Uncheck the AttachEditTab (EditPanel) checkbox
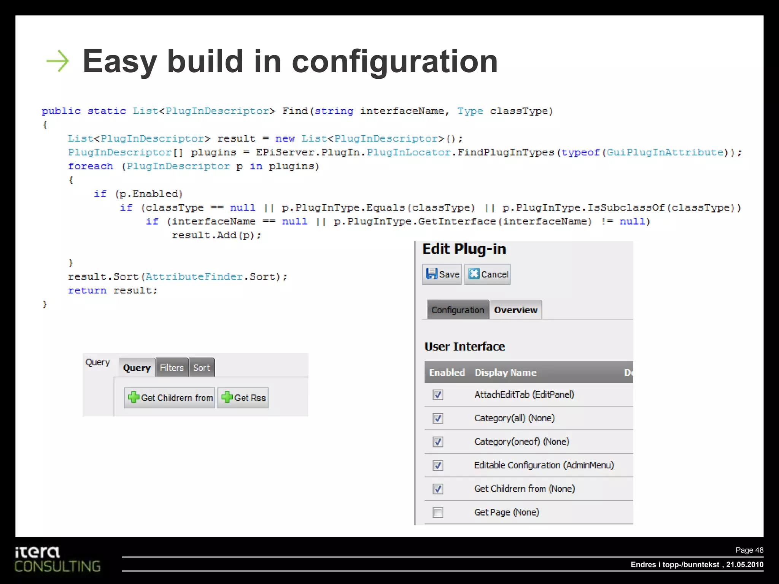The width and height of the screenshot is (779, 584). click(438, 395)
